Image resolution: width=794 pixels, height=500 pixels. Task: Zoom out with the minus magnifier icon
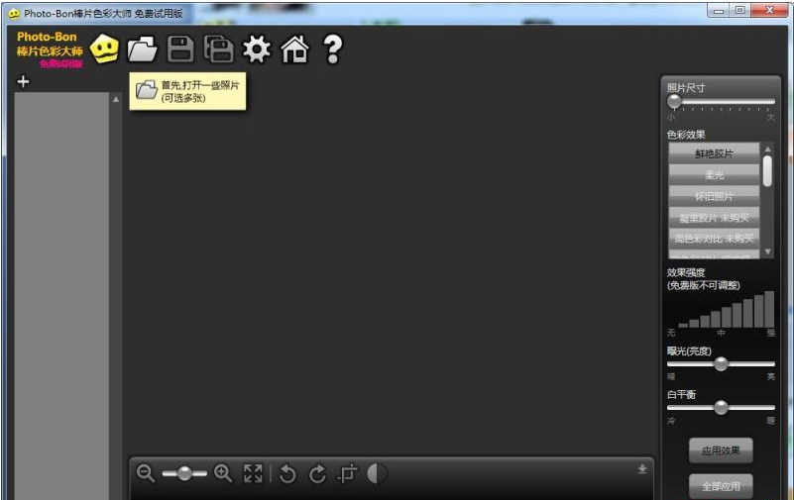(x=146, y=473)
